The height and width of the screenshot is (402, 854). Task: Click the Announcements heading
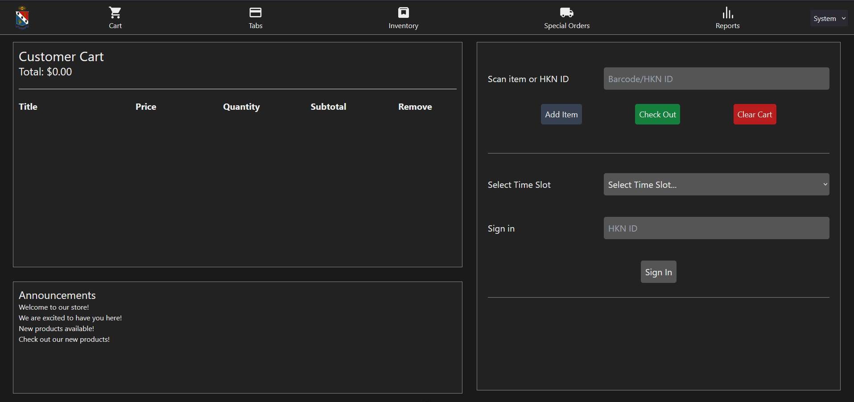coord(57,295)
